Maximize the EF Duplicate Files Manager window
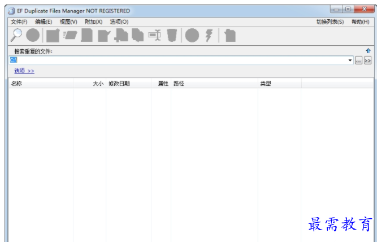 (348, 9)
